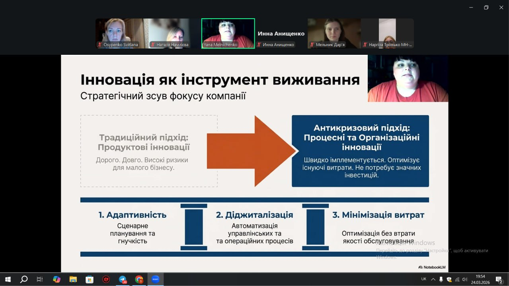Open the speaker volume control
509x286 pixels.
click(x=464, y=279)
